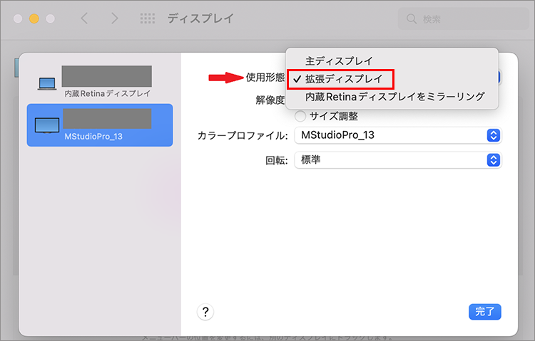Minimize the window with yellow button
535x341 pixels.
coord(34,19)
